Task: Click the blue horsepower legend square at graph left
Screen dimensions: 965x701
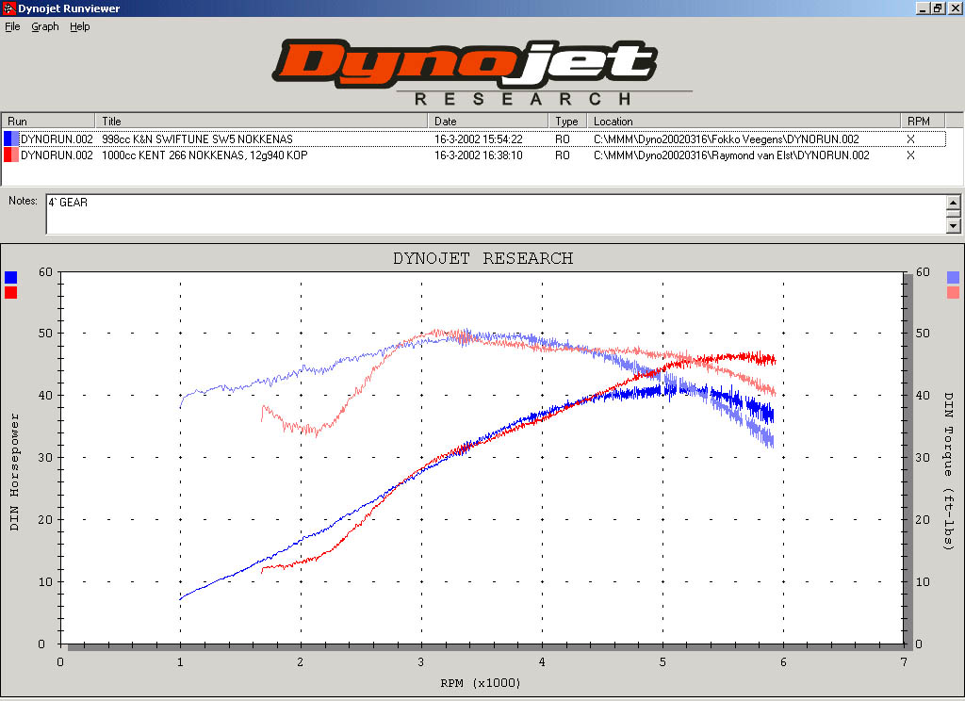Action: pos(10,278)
